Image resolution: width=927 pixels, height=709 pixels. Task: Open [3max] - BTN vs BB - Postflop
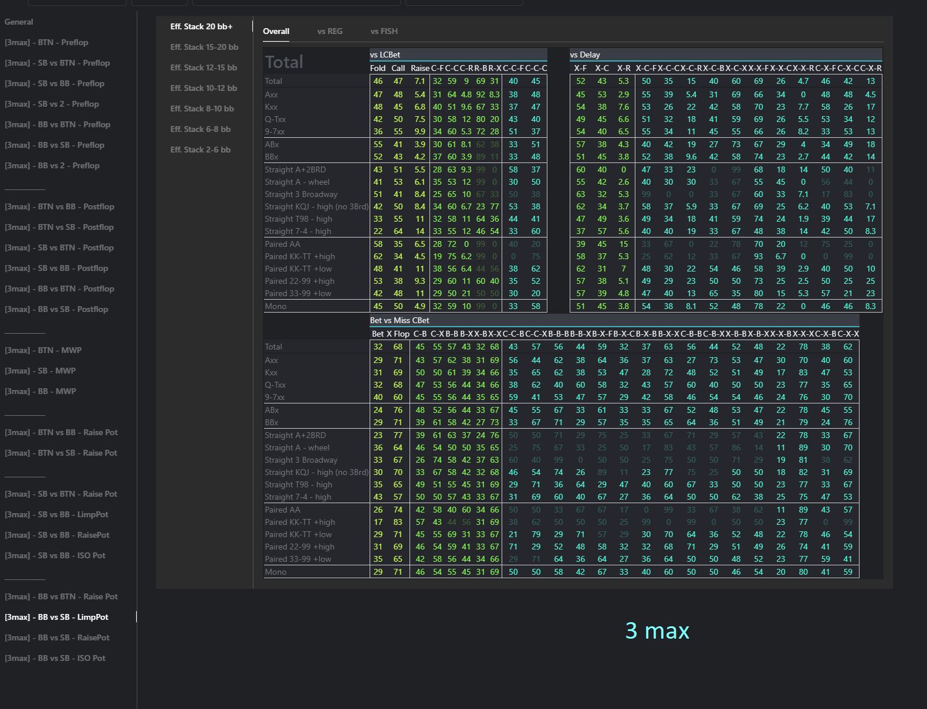point(59,206)
